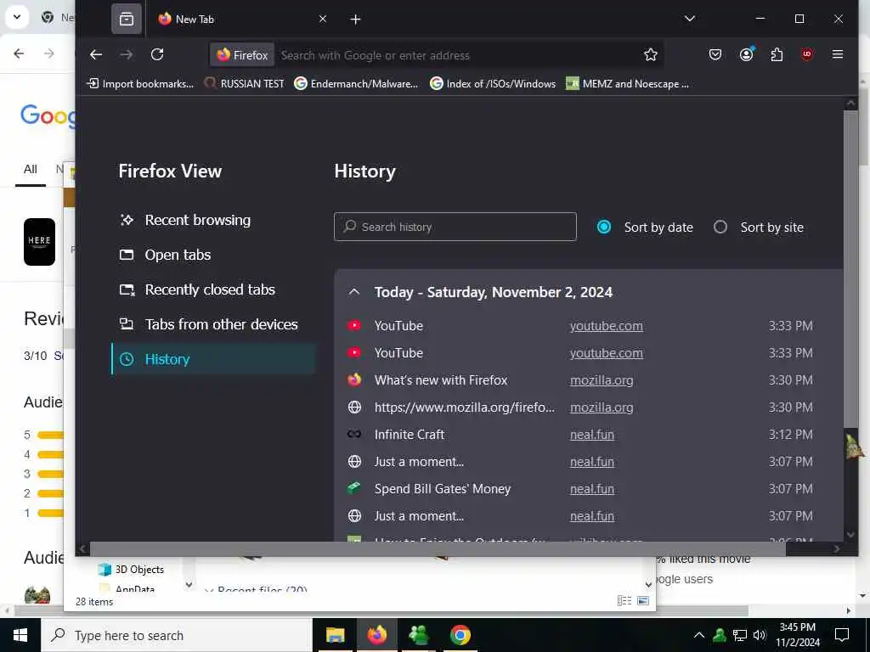Click the horizontal scrollbar in Firefox window
Image resolution: width=870 pixels, height=652 pixels.
pyautogui.click(x=438, y=549)
